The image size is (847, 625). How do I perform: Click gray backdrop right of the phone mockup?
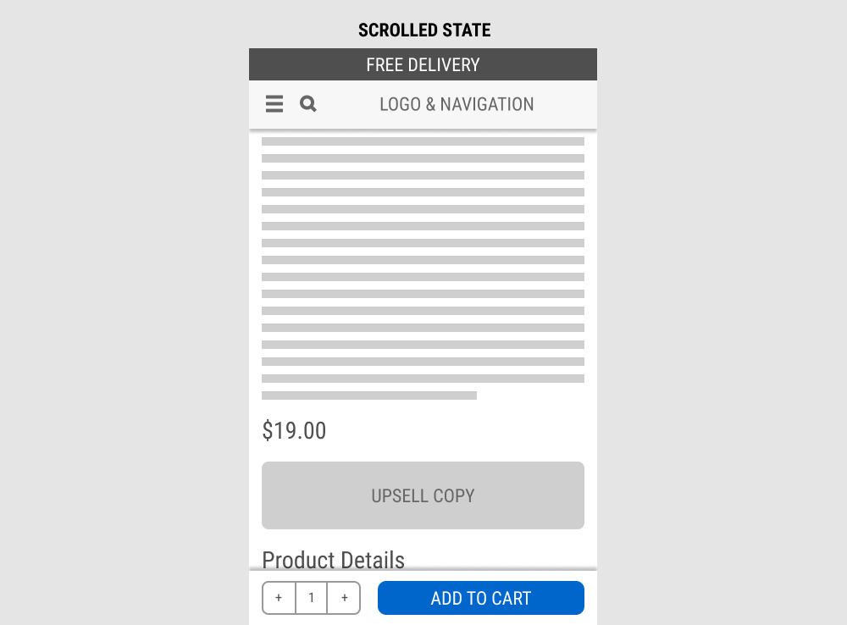(720, 339)
